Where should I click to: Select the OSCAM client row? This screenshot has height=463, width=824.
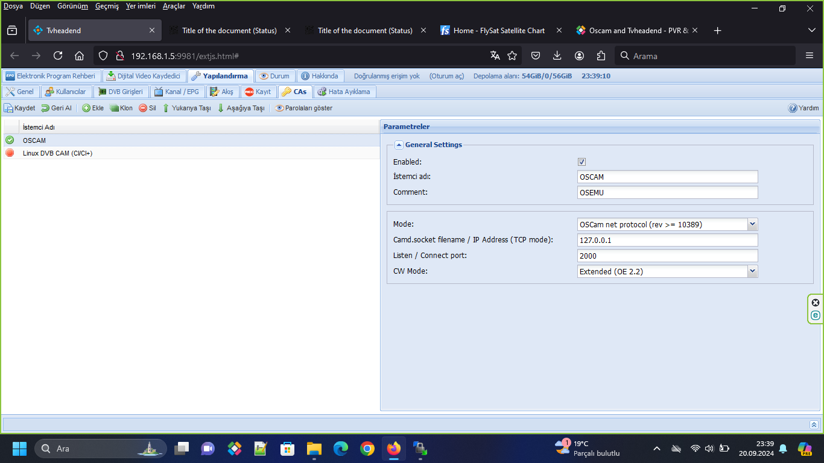point(34,140)
